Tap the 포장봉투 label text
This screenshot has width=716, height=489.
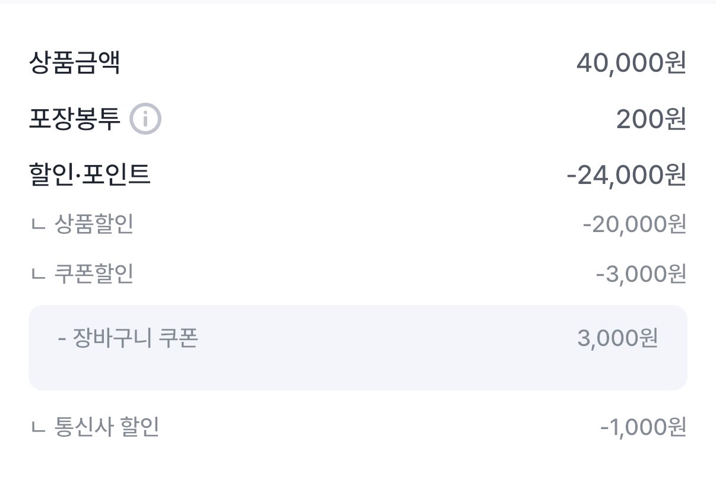74,119
